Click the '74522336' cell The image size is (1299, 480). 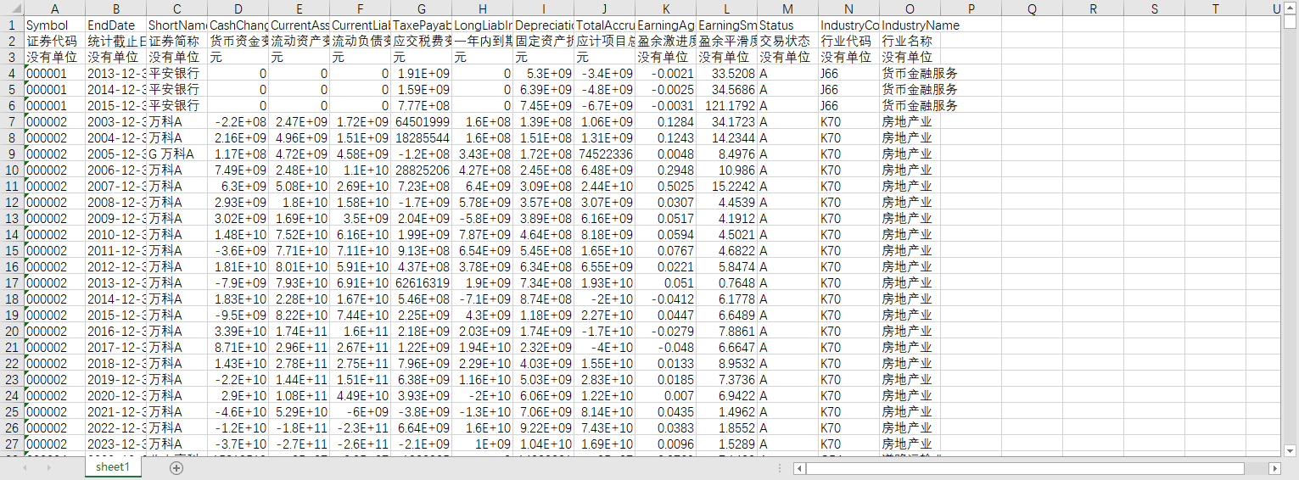point(604,154)
